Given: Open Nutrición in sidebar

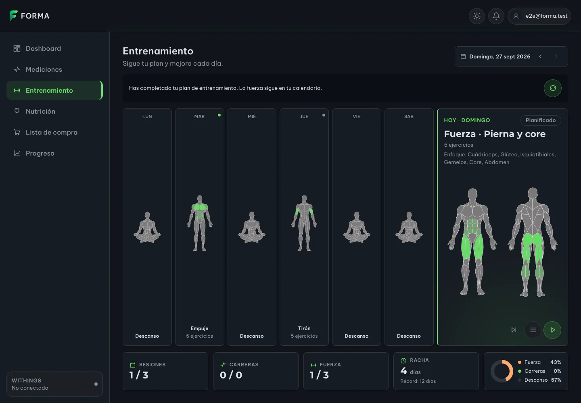Looking at the screenshot, I should 54,111.
